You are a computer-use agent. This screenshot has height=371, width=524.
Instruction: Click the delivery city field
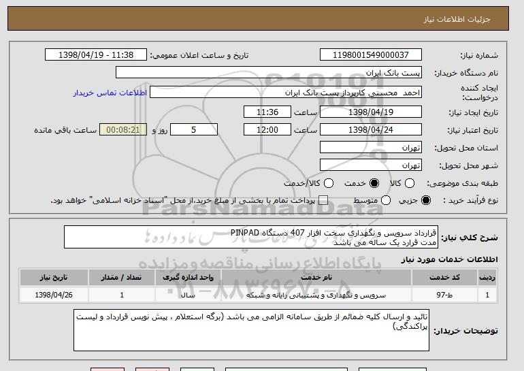(371, 165)
